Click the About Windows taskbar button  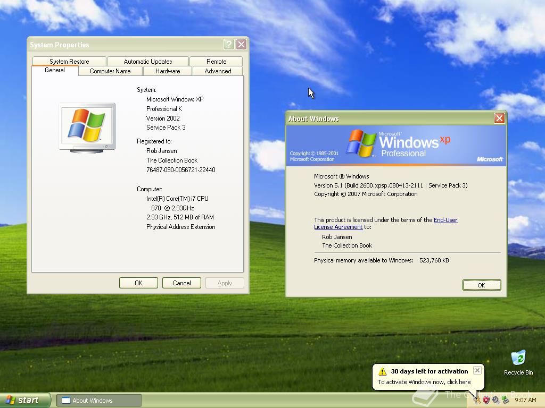pos(98,401)
